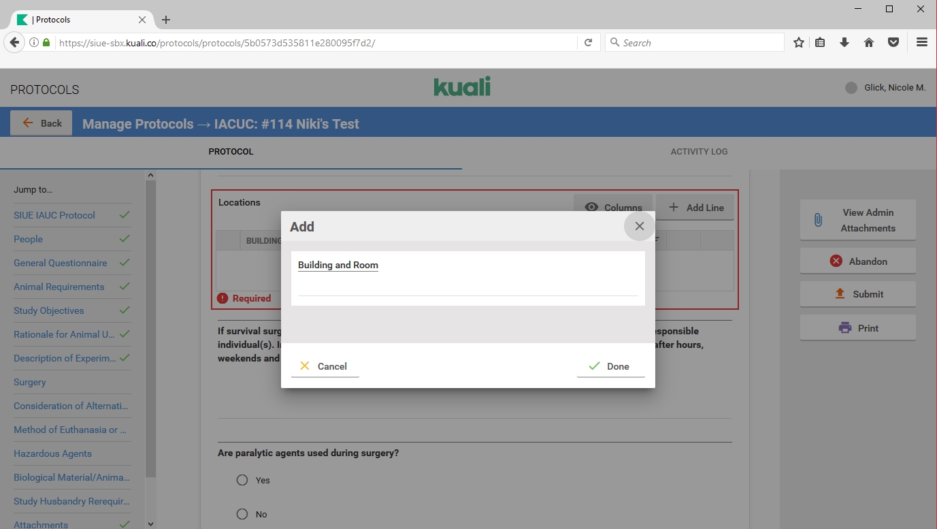Switch to the Protocol tab
Image resolution: width=937 pixels, height=529 pixels.
[x=231, y=152]
